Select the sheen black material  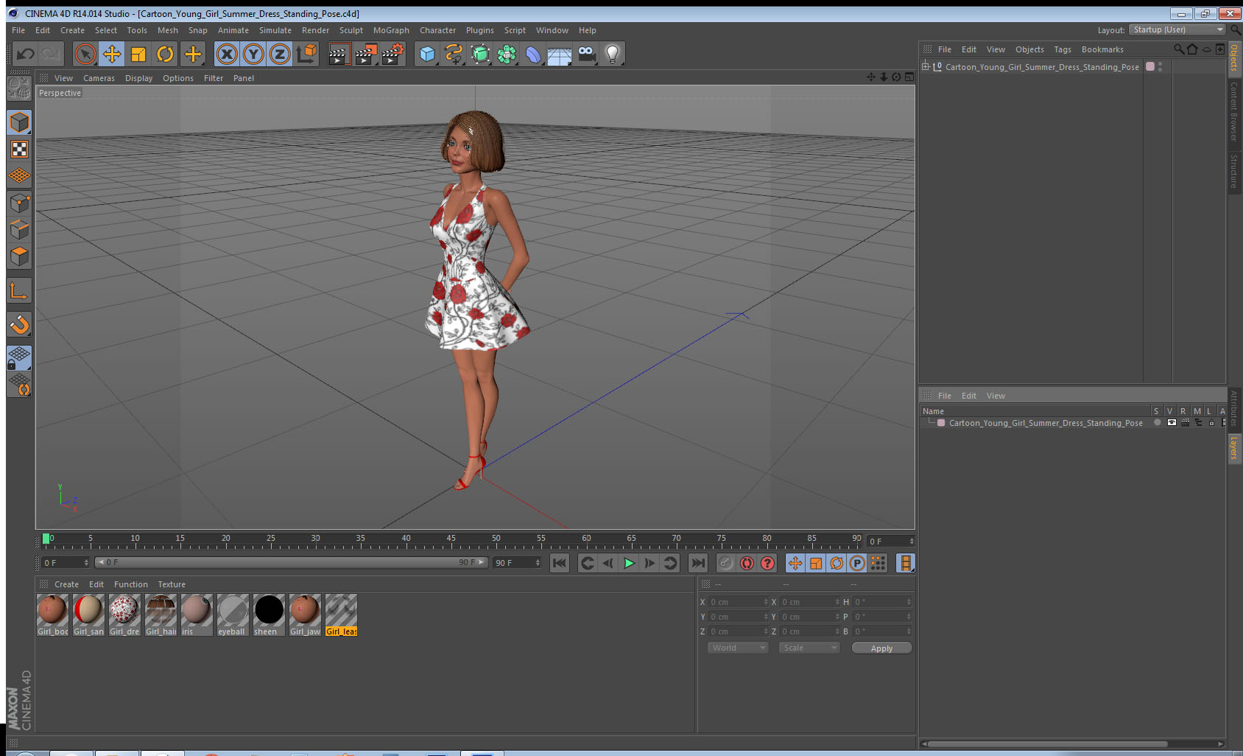click(269, 615)
